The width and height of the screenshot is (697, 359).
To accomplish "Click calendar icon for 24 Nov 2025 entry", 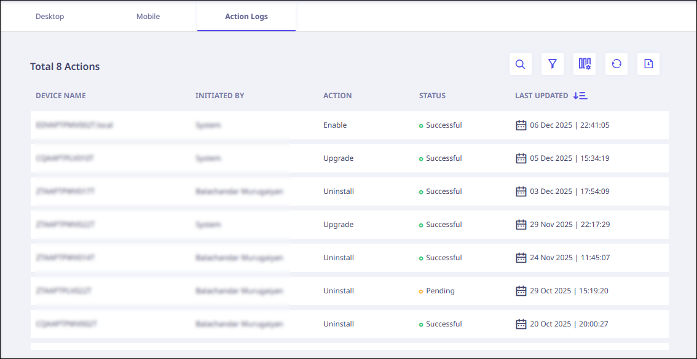I will point(521,258).
